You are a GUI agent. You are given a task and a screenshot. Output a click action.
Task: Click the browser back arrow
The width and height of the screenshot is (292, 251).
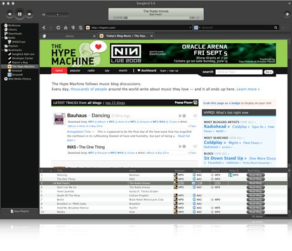click(x=44, y=27)
